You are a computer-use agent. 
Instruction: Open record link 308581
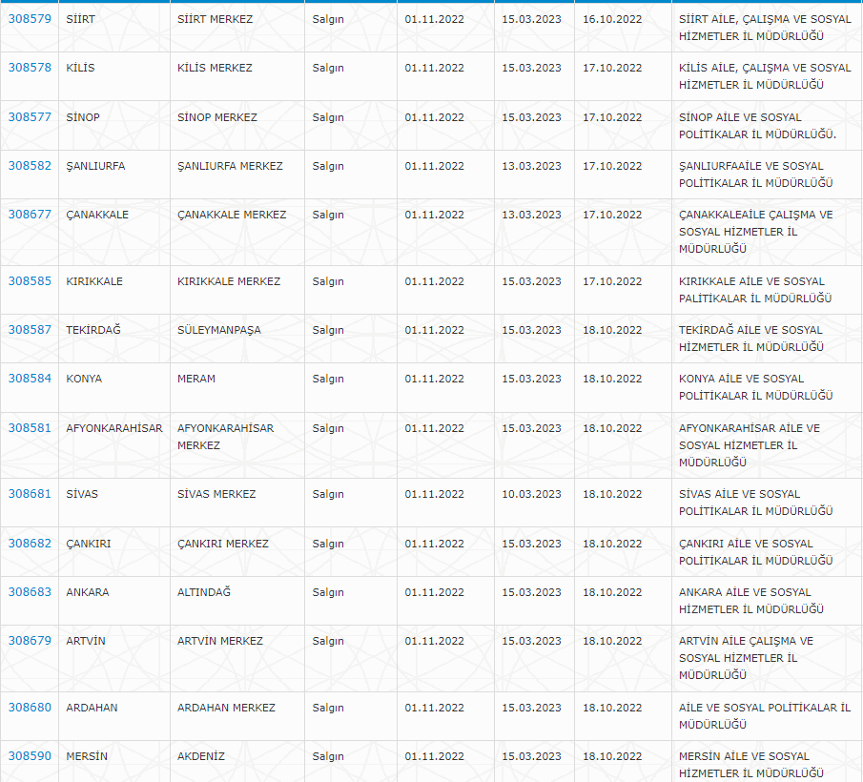pyautogui.click(x=30, y=428)
